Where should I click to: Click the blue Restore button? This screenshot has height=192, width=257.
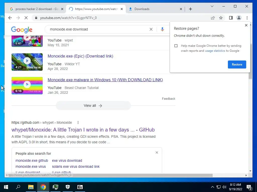237,64
